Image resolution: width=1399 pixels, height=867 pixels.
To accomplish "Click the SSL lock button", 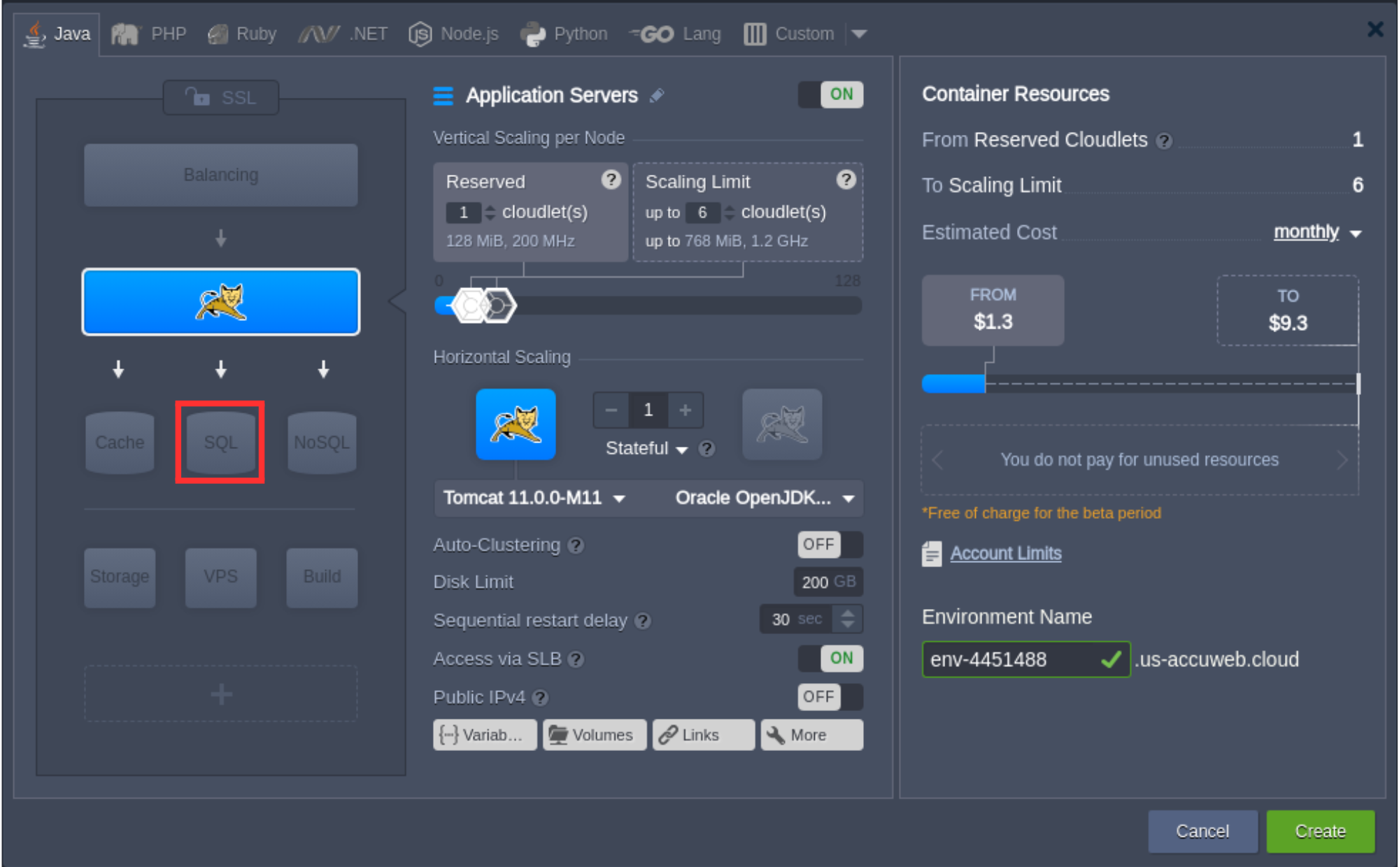I will click(221, 97).
